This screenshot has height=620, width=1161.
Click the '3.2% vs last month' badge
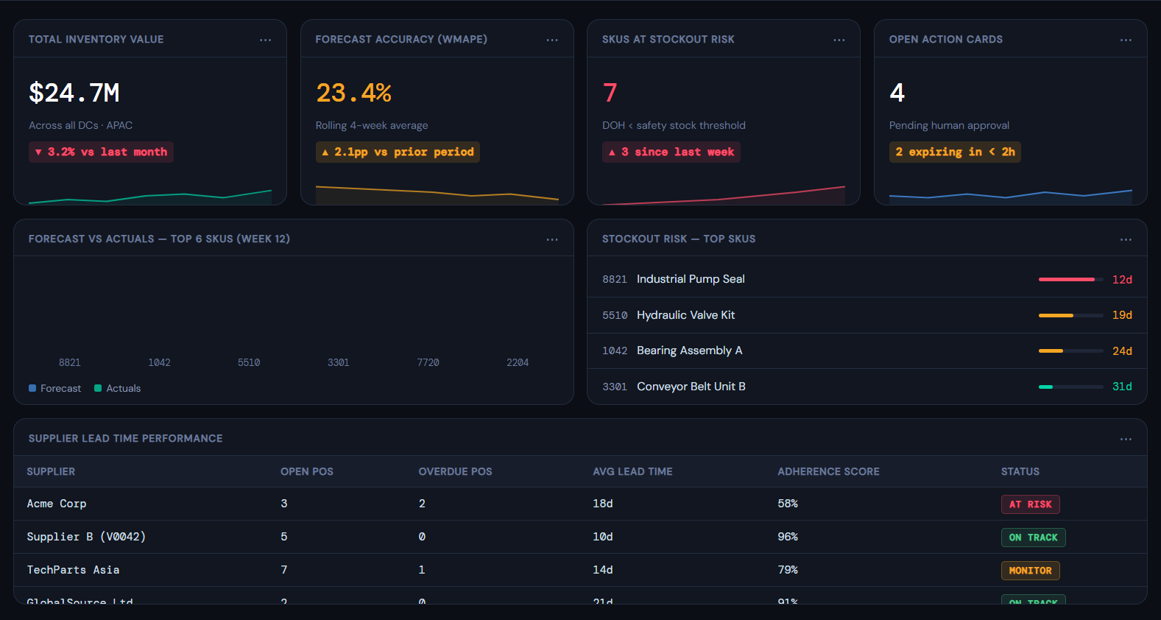[101, 152]
